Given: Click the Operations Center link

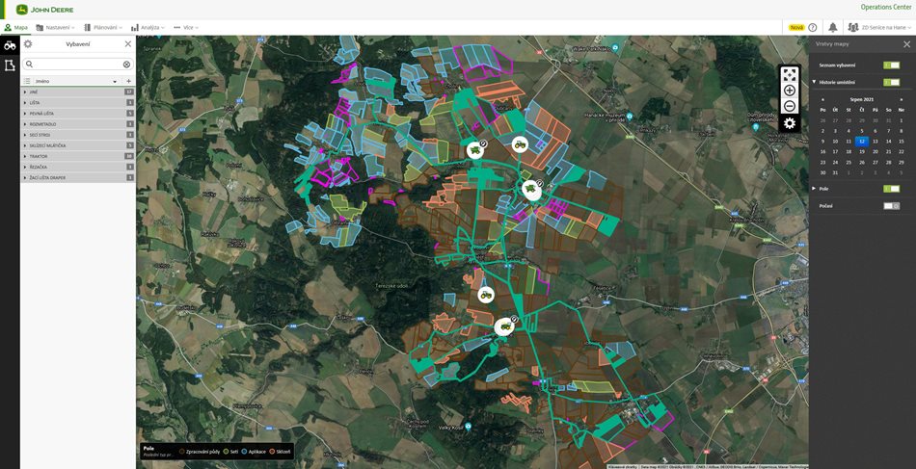Looking at the screenshot, I should pyautogui.click(x=885, y=7).
